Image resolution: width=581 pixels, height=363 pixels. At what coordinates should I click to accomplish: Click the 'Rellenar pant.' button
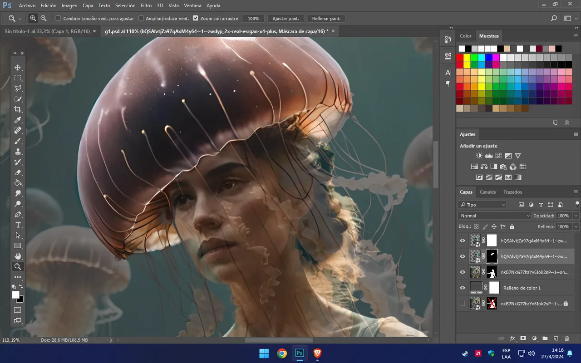click(326, 19)
